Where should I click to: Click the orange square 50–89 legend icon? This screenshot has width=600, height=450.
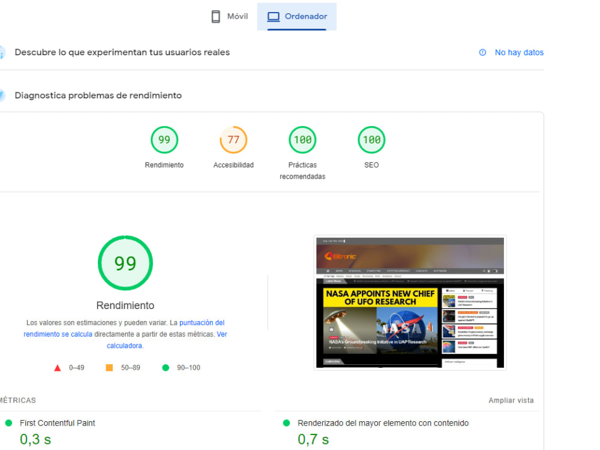(109, 368)
